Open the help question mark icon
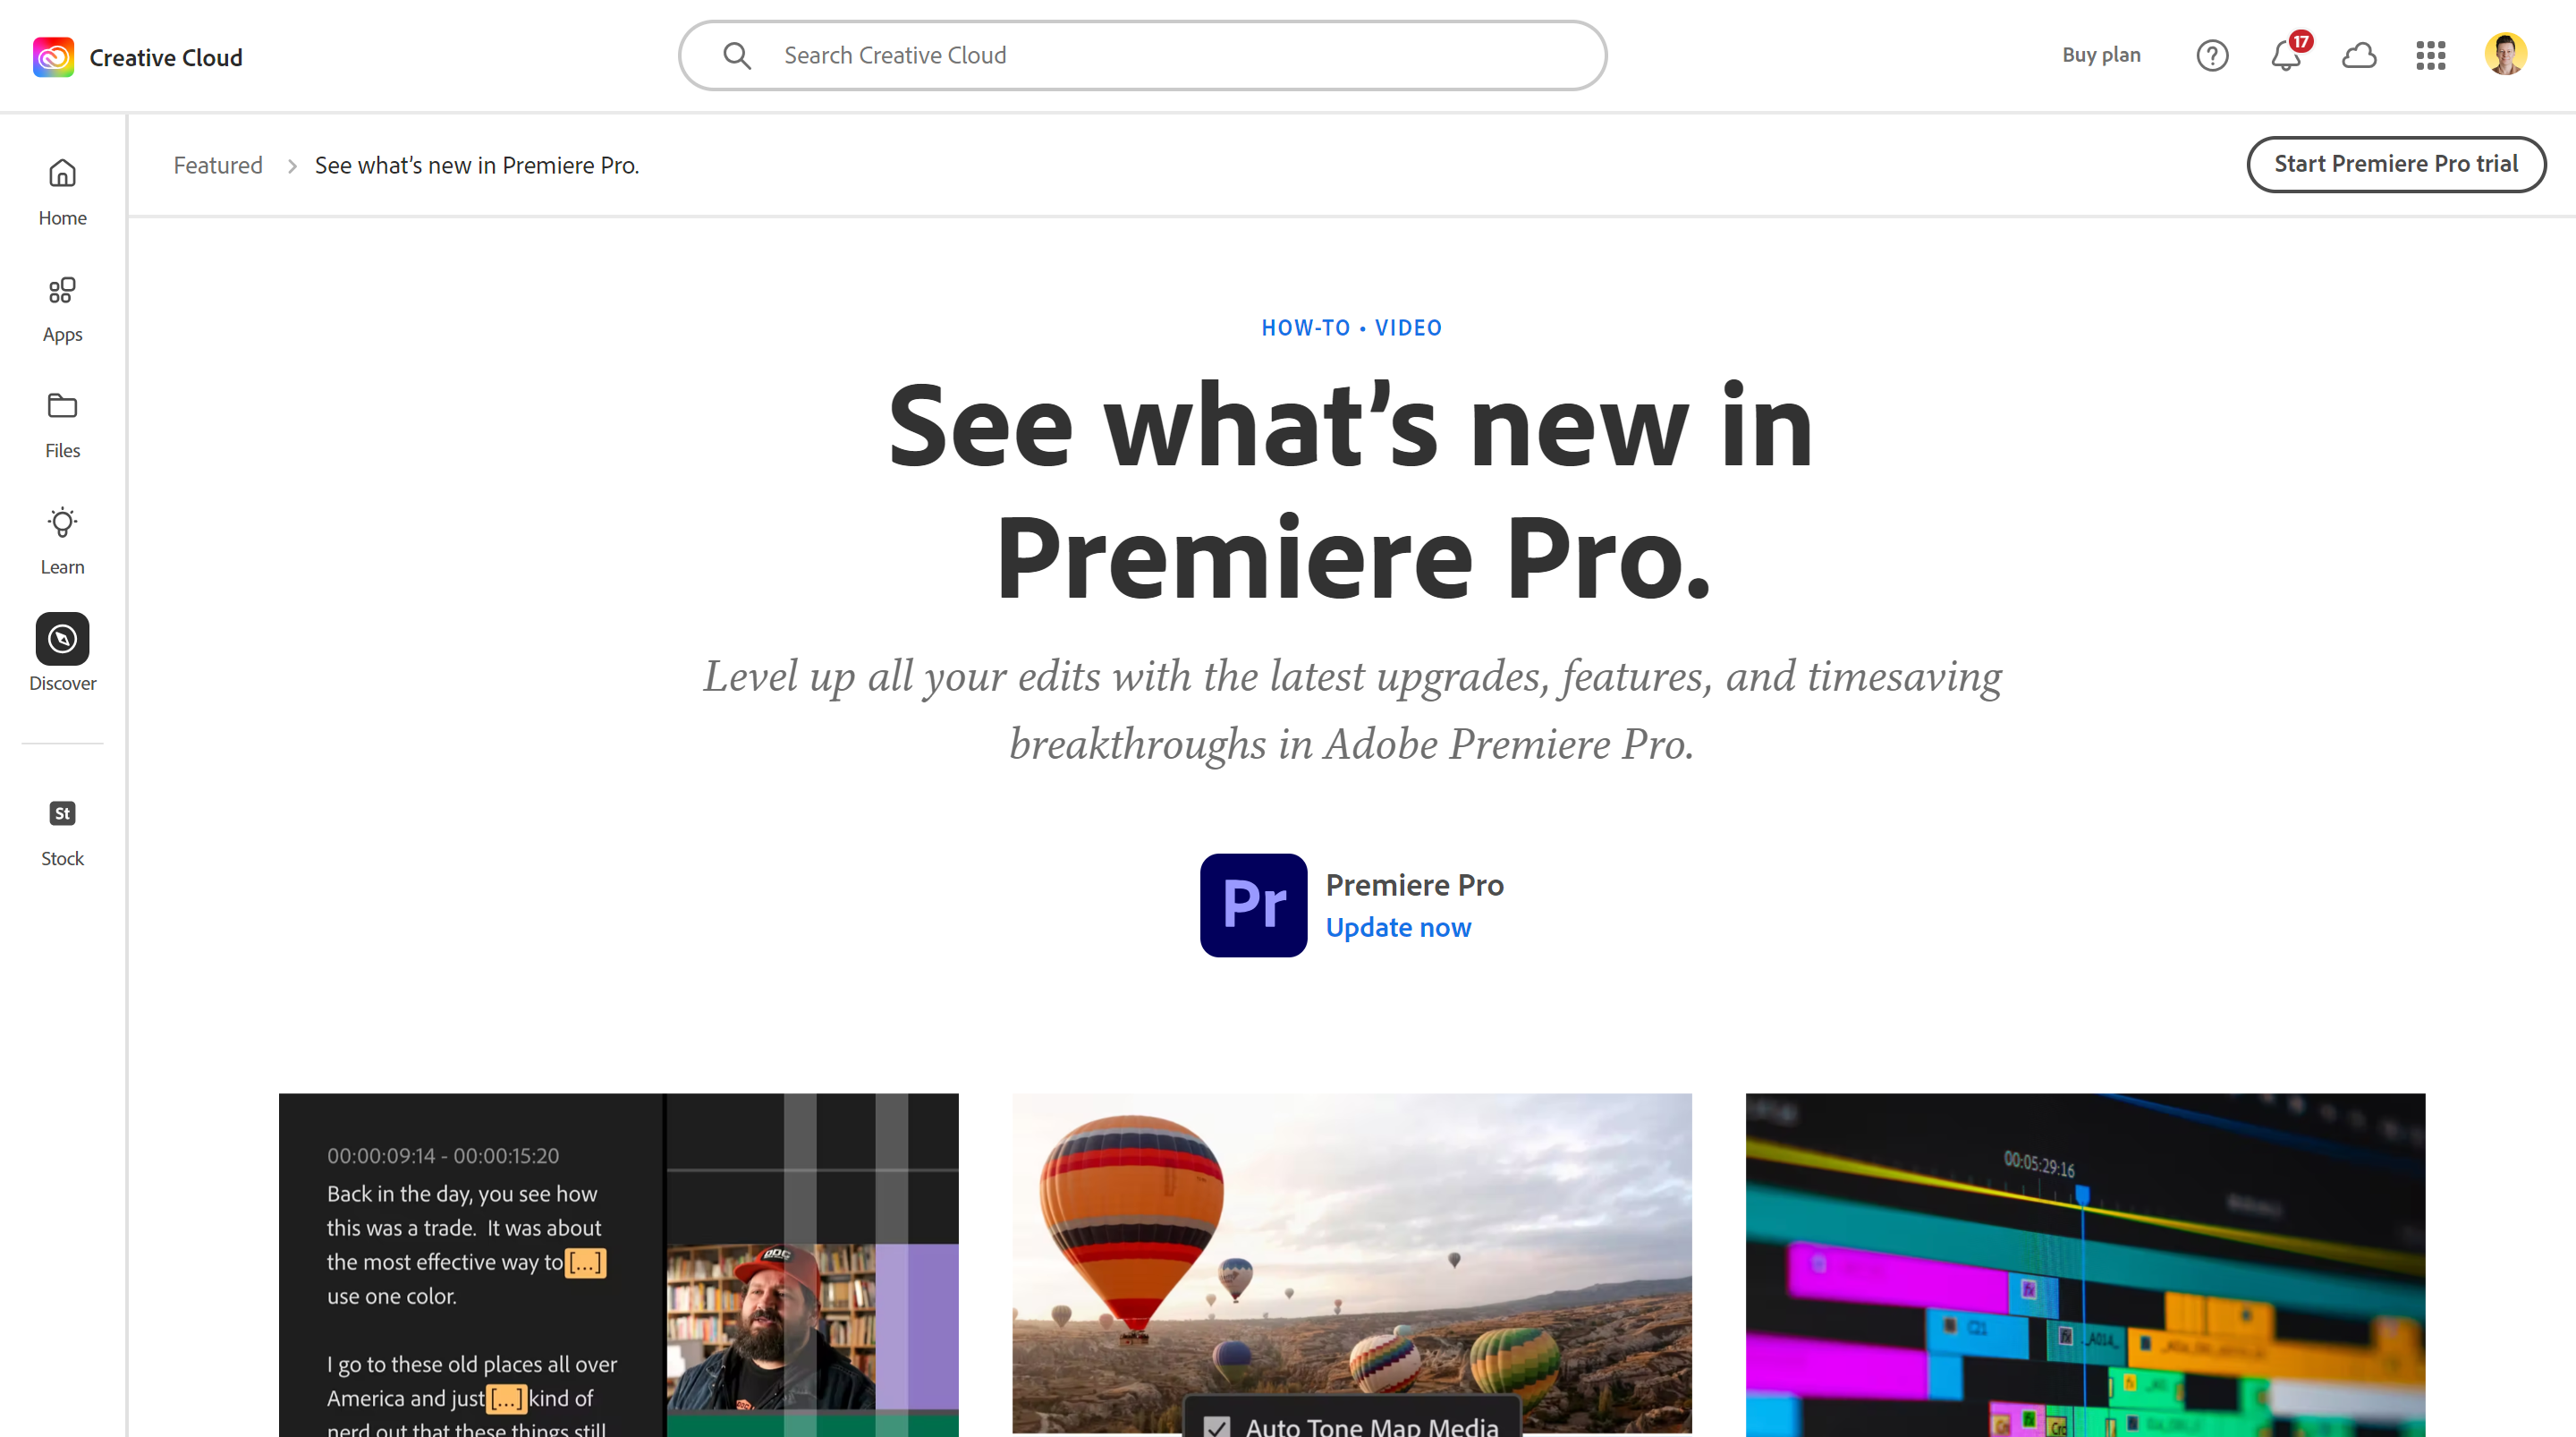 [2212, 55]
